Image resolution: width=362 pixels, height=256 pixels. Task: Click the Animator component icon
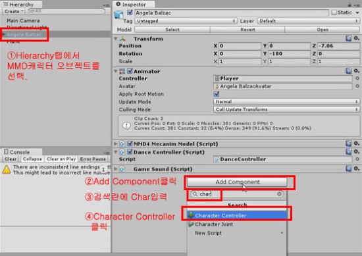click(x=122, y=71)
